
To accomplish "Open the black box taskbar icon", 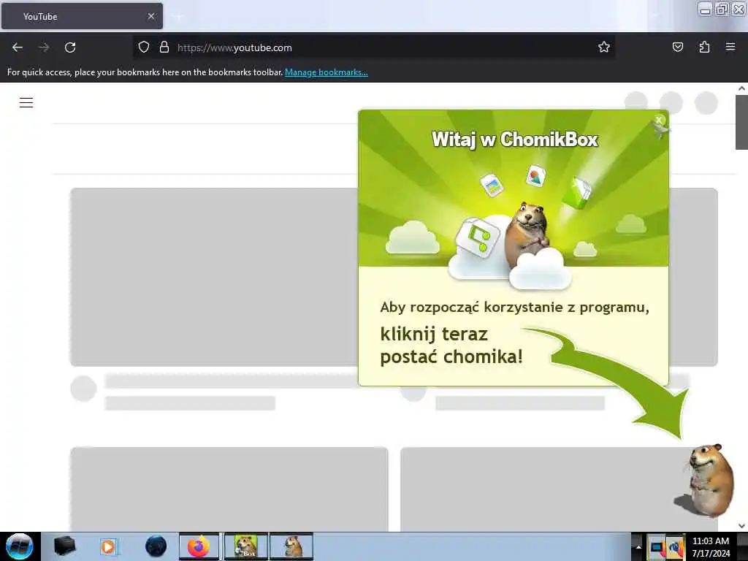I will [x=65, y=546].
